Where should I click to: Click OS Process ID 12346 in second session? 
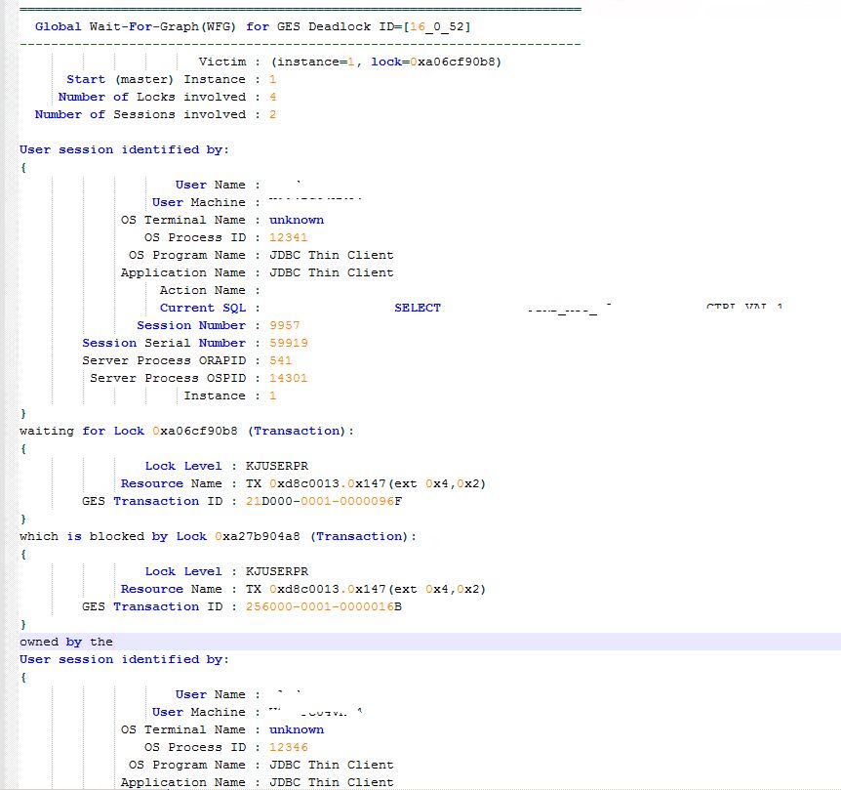point(289,747)
